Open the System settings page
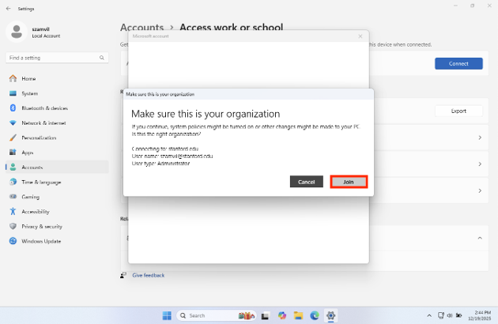 pos(57,93)
